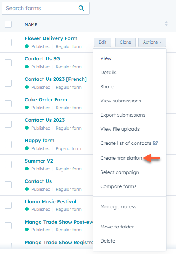Open the Contact Us SG form link

click(42, 58)
